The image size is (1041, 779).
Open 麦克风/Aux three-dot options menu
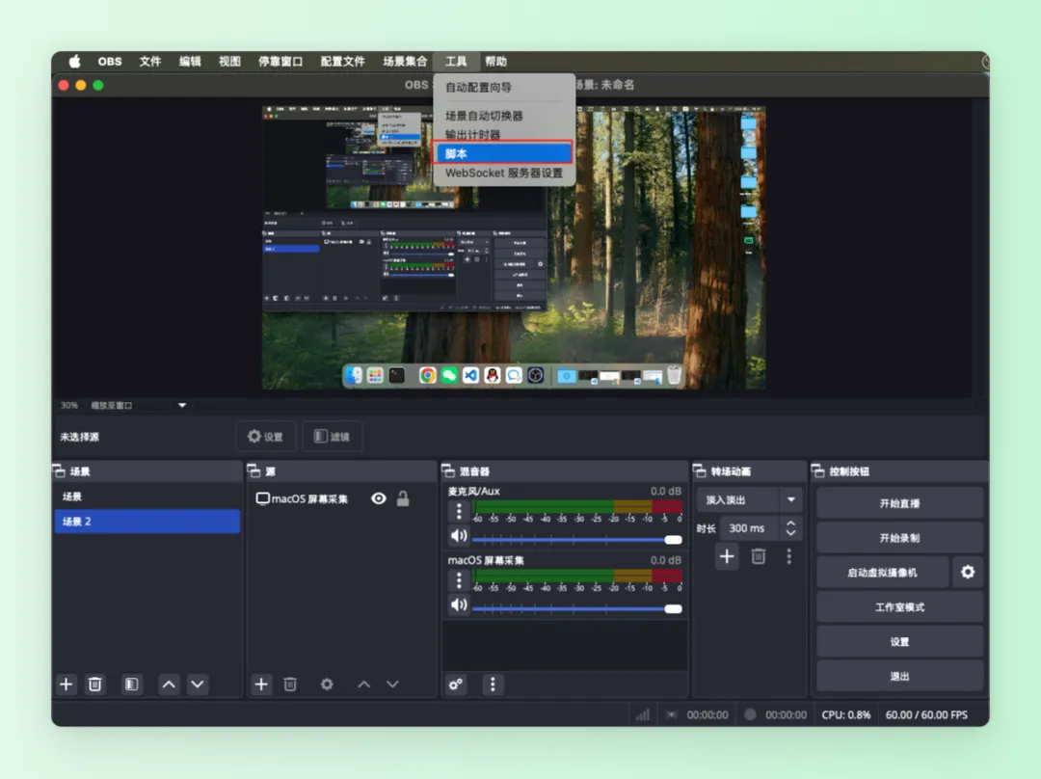coord(459,511)
